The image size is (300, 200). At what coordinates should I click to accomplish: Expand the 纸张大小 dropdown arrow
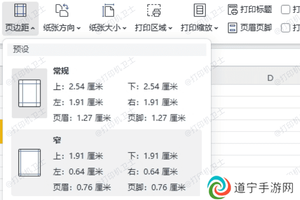click(x=124, y=28)
